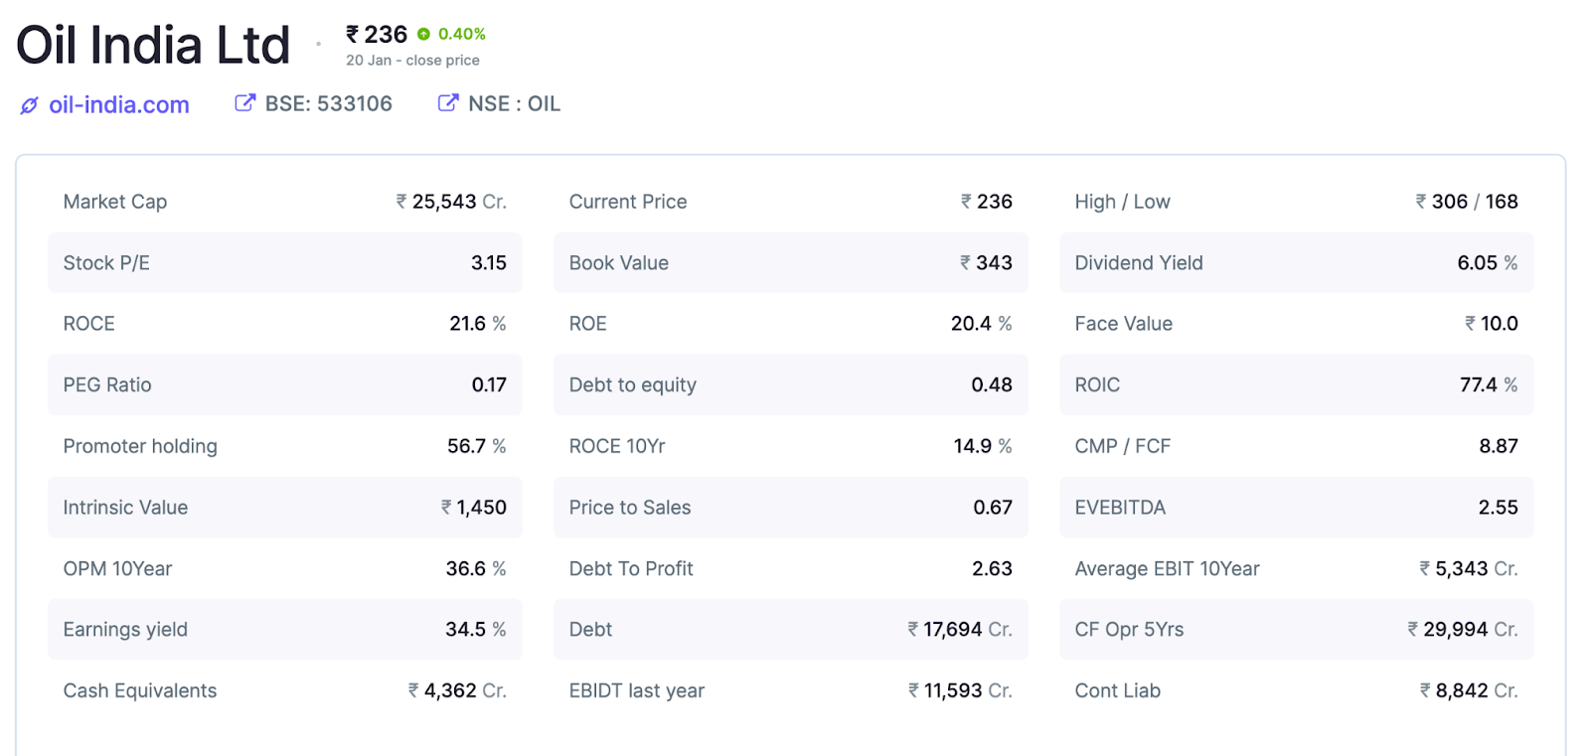Click the Intrinsic Value label
This screenshot has height=756, width=1590.
[125, 508]
